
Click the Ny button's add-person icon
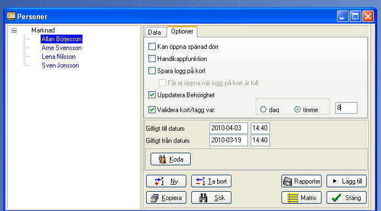click(159, 181)
